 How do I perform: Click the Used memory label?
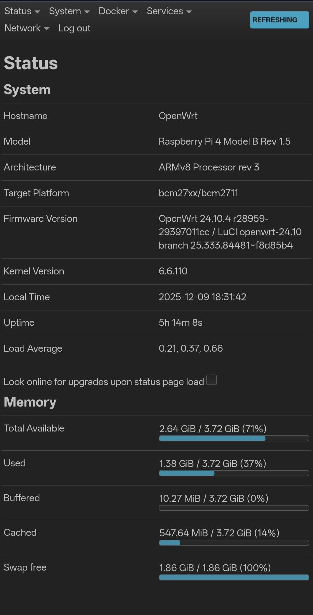tap(15, 463)
